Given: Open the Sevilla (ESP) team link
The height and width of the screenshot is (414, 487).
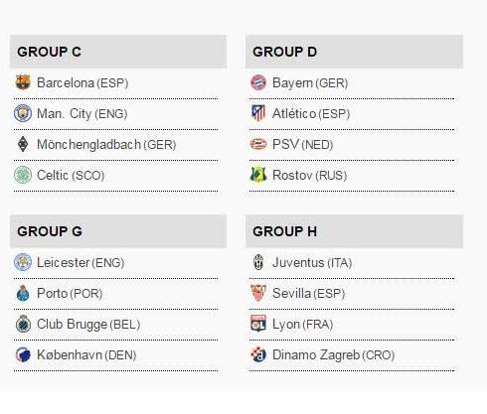Looking at the screenshot, I should pos(308,294).
